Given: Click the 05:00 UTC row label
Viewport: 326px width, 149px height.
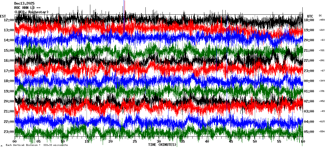Looking at the screenshot, I should 309,132.
